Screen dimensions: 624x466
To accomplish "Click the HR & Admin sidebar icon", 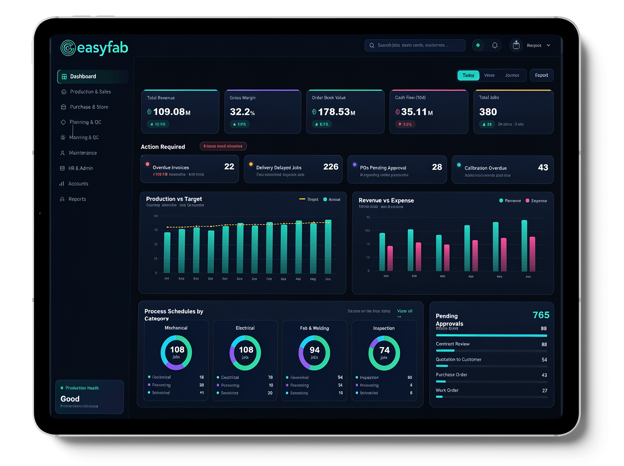I will pos(62,168).
